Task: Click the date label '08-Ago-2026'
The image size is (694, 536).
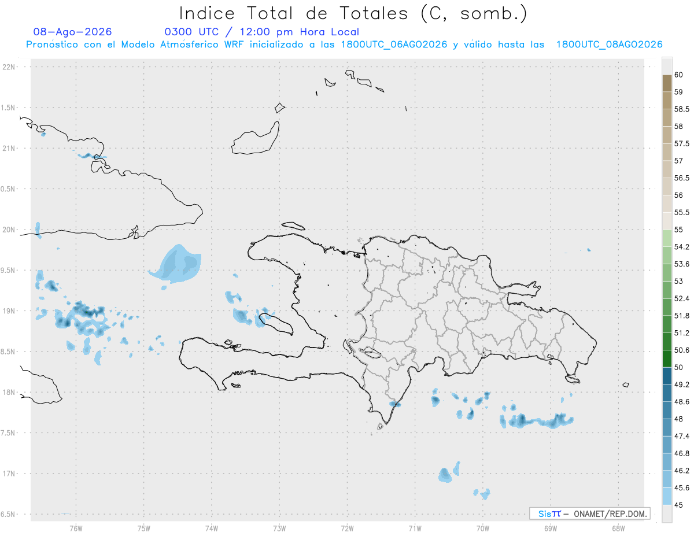Action: [x=72, y=32]
